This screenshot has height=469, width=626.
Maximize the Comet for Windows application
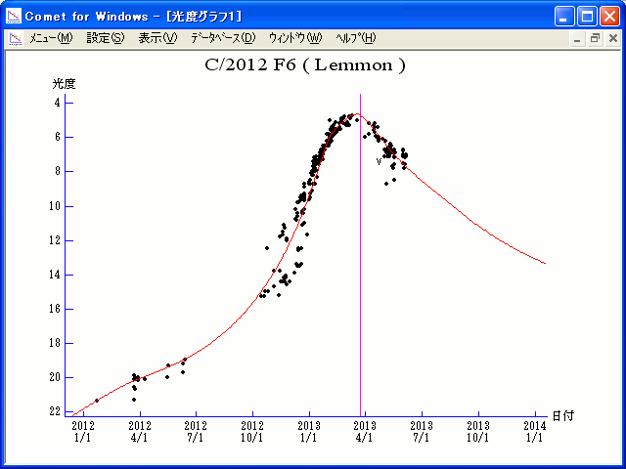587,17
